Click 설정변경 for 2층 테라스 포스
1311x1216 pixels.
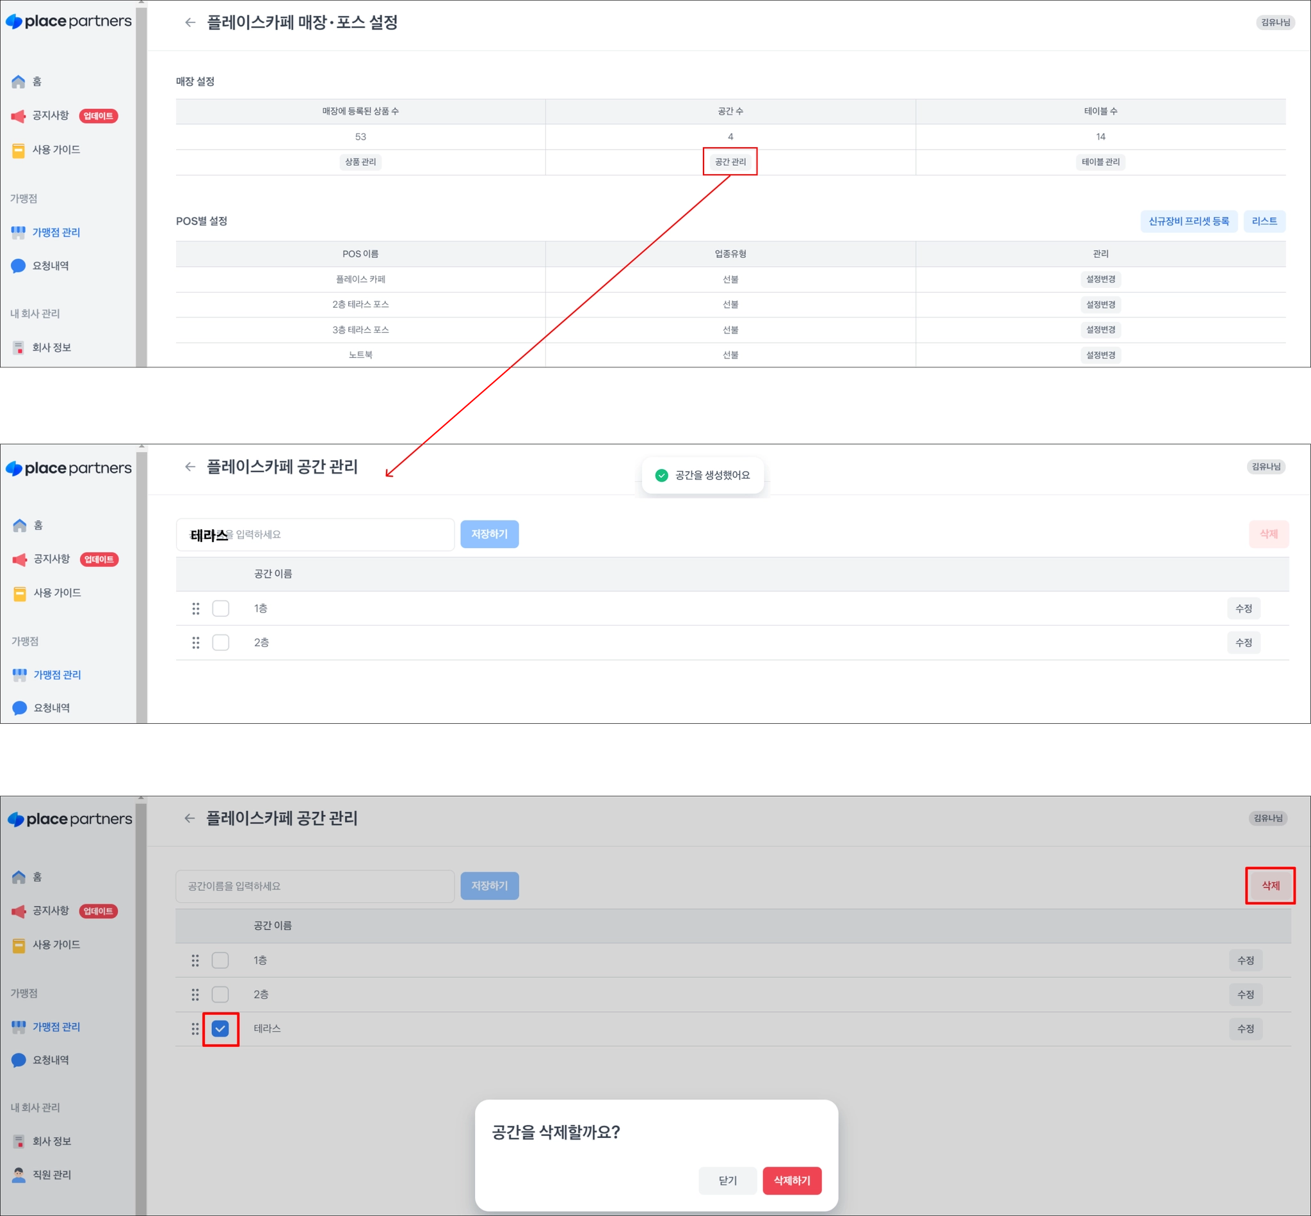[1100, 305]
